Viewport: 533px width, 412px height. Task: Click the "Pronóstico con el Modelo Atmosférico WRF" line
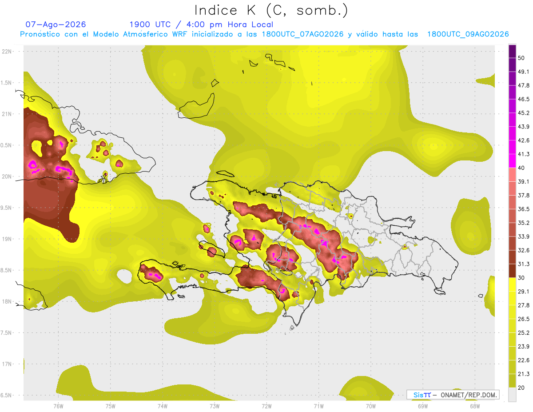click(x=264, y=34)
